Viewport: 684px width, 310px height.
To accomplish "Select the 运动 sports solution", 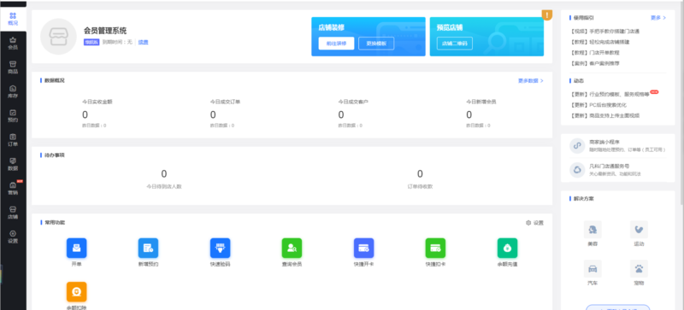I will click(x=639, y=234).
